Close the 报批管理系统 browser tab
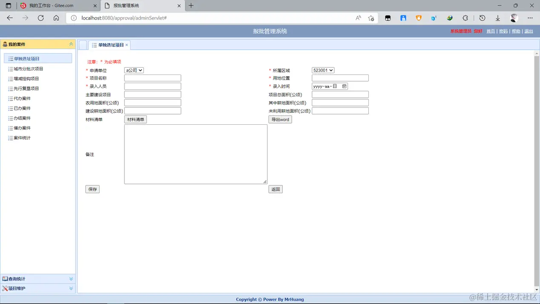540x304 pixels. [179, 6]
